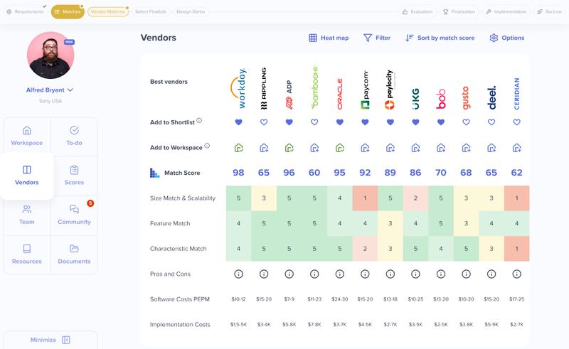569x349 pixels.
Task: Click the Add to Shortlist info icon
Action: pos(199,120)
